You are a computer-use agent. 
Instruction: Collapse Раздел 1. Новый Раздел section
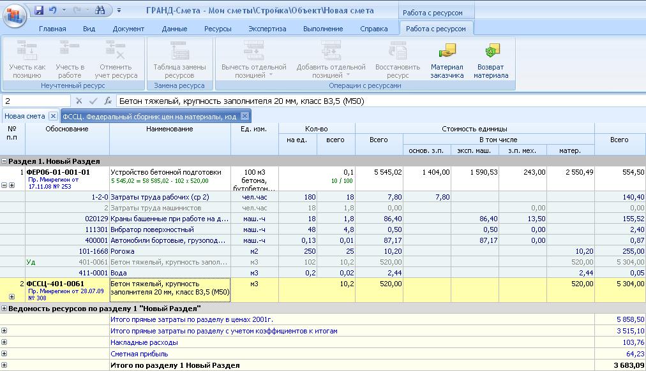4,162
